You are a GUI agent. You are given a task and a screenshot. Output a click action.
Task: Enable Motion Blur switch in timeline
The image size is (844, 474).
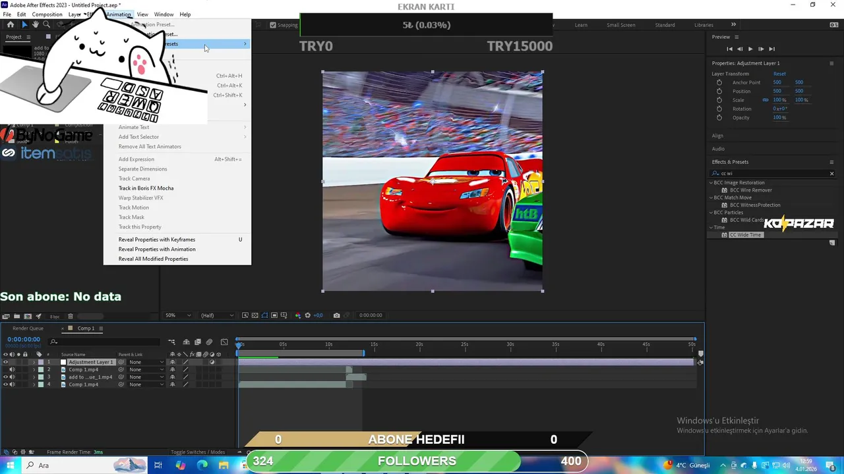point(210,342)
